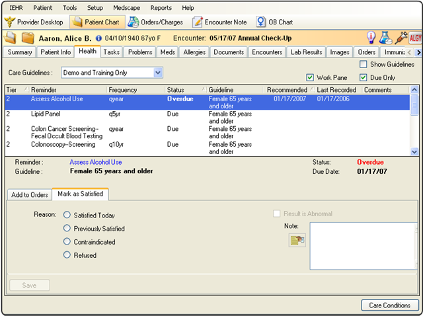Switch to the Summary tab
423x316 pixels.
point(20,52)
